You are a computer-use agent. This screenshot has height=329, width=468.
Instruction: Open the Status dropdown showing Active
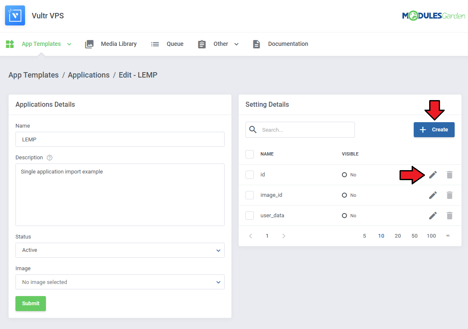(120, 250)
